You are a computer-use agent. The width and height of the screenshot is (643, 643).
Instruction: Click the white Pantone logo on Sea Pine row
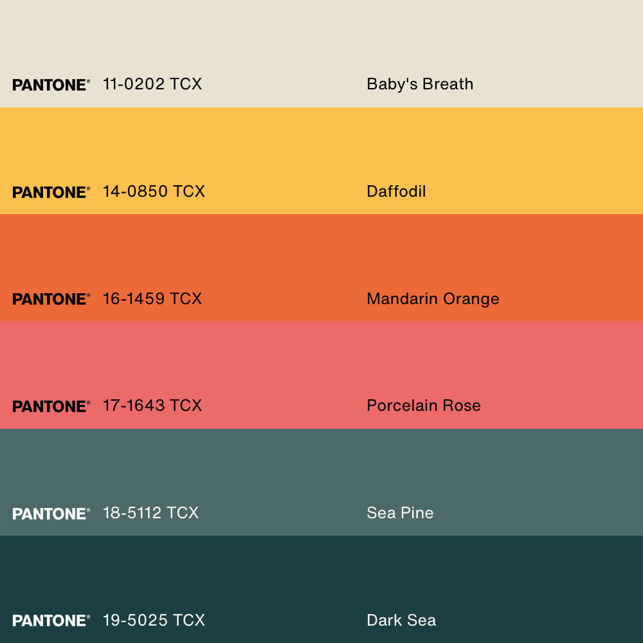tap(51, 514)
